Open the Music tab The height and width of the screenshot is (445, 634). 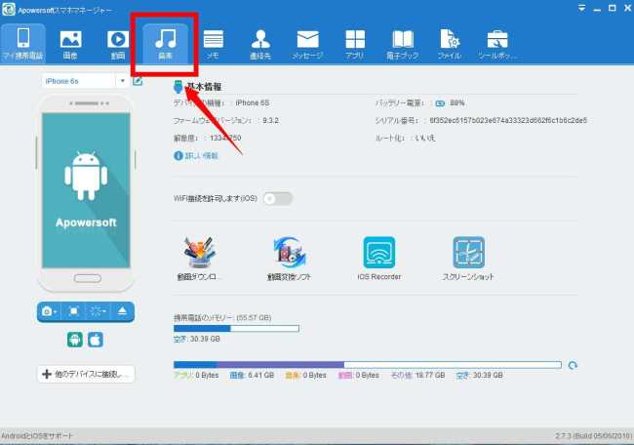165,43
